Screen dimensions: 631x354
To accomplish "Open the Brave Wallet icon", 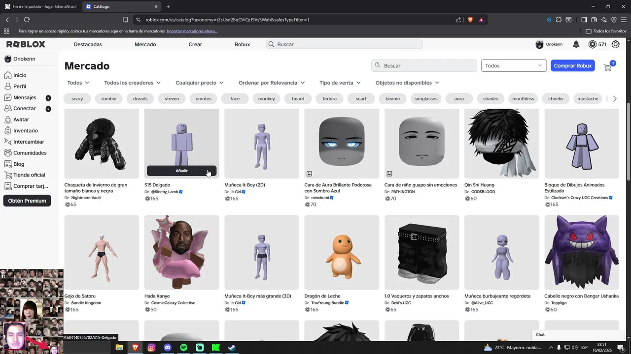I will [594, 20].
